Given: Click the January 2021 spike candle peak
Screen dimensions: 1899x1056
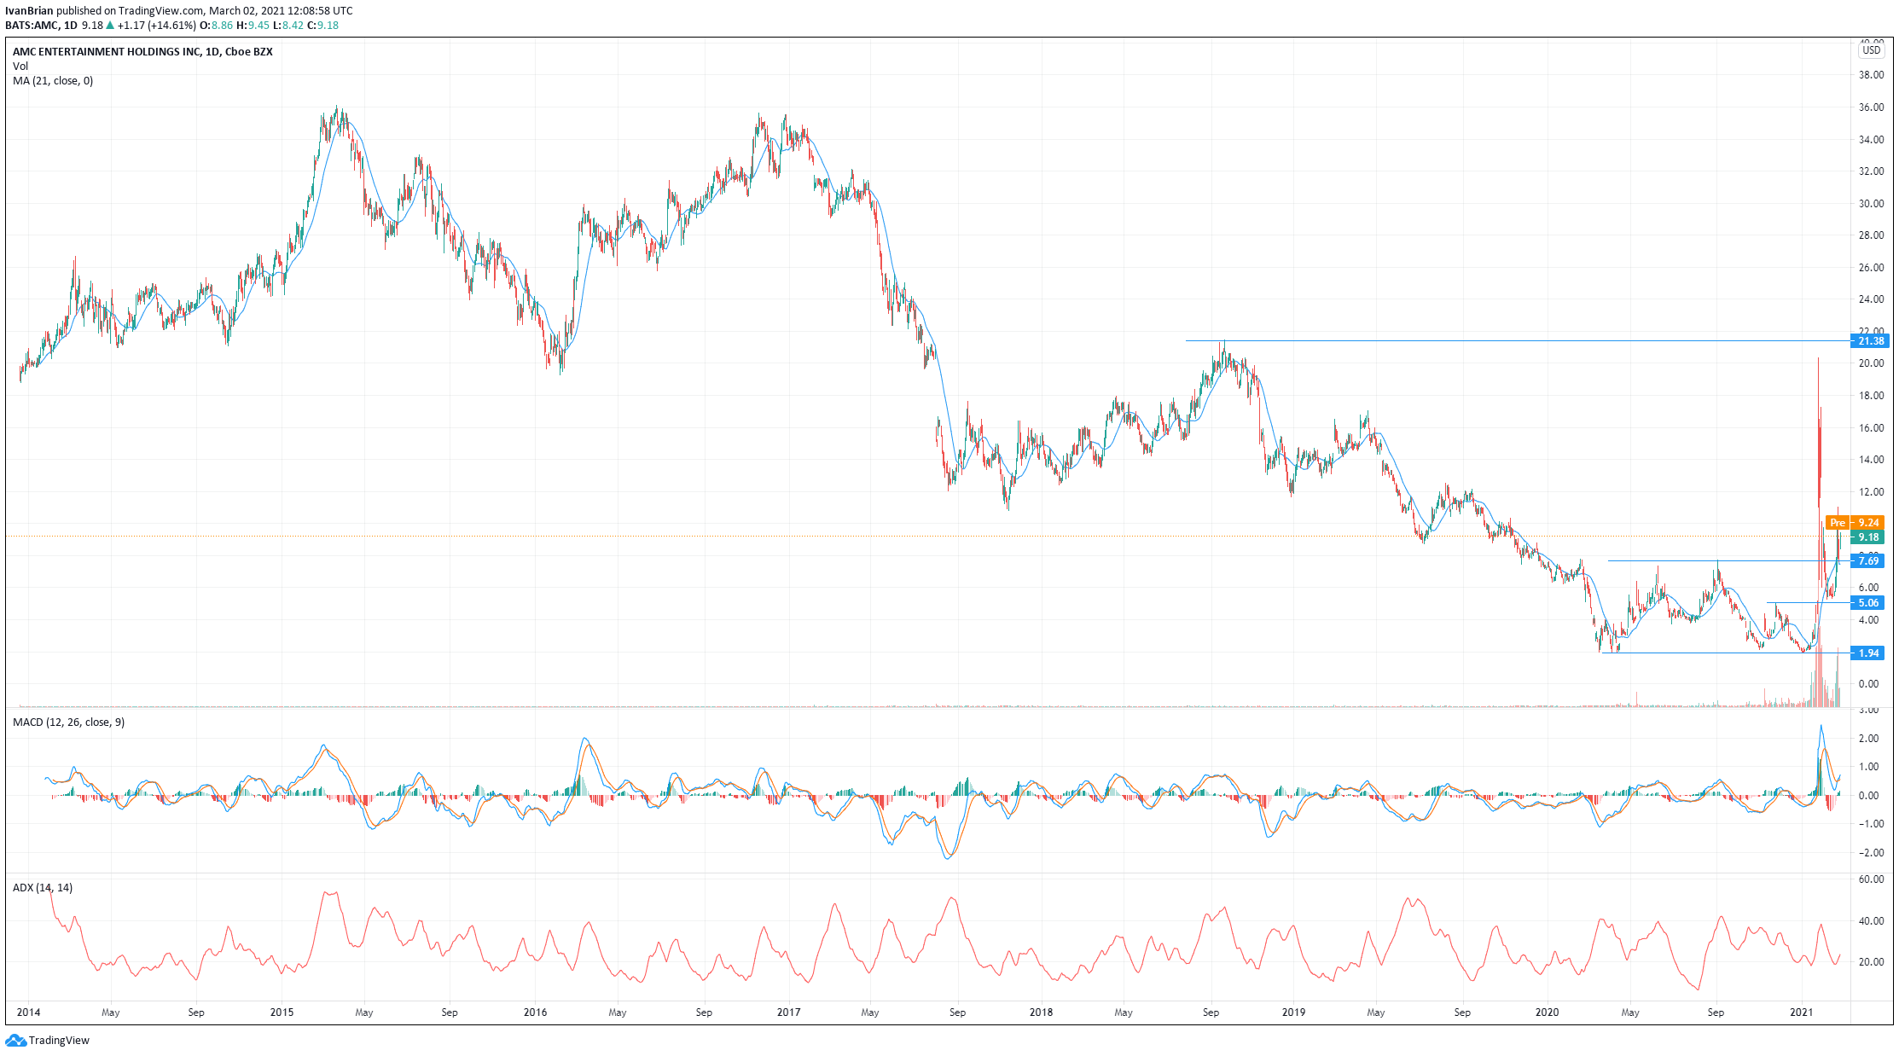Looking at the screenshot, I should [x=1818, y=360].
